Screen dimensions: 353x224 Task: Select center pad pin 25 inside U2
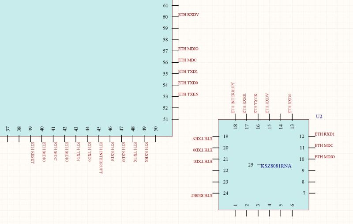pyautogui.click(x=260, y=165)
